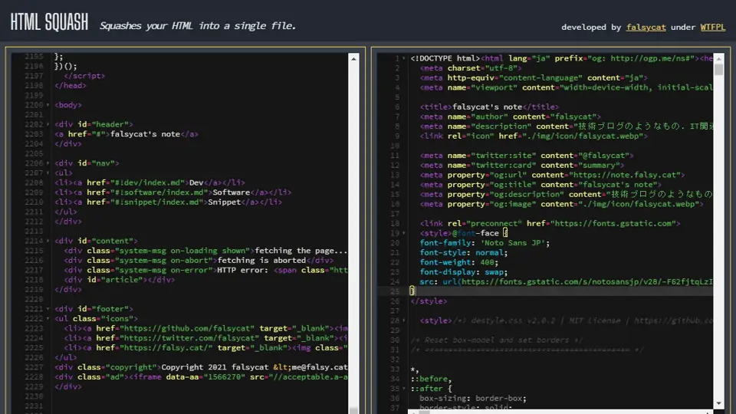Fold the nav div at line 2206
The width and height of the screenshot is (736, 414).
point(48,163)
